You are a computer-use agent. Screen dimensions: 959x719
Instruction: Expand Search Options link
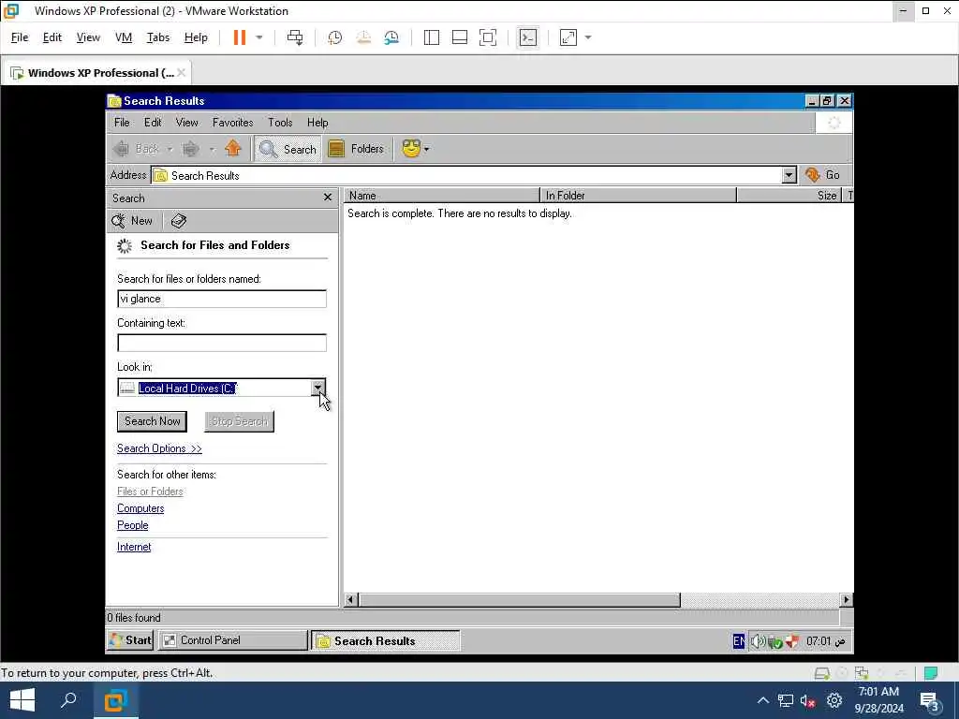[159, 448]
